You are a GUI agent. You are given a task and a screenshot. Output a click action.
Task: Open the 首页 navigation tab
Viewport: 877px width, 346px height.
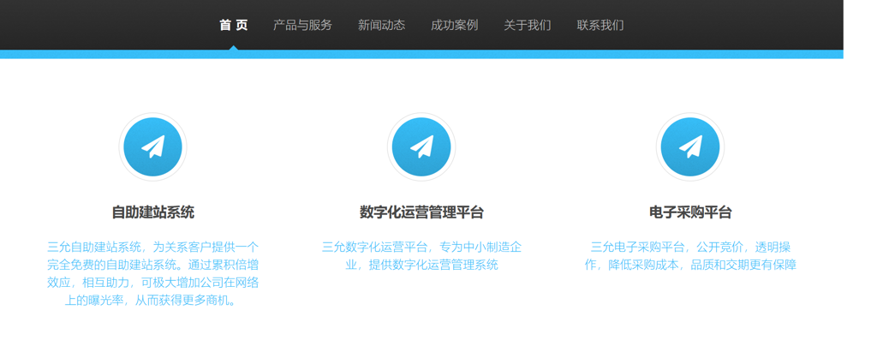[x=234, y=25]
